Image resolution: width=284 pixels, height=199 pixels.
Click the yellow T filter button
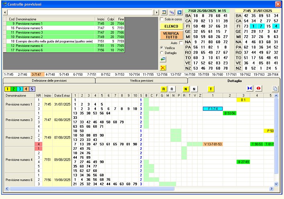pos(211,89)
